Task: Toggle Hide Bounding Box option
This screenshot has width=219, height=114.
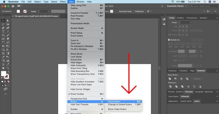Action: [x=80, y=71]
